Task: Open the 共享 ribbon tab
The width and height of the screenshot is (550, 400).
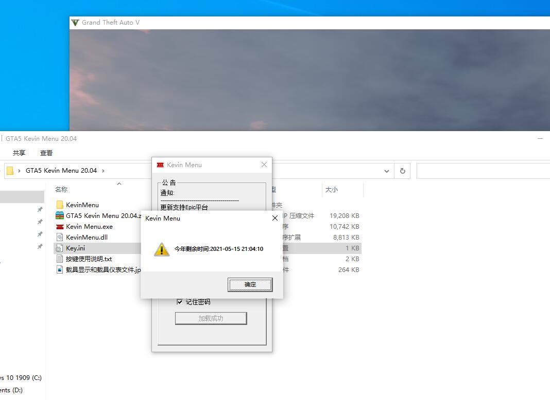Action: tap(19, 153)
